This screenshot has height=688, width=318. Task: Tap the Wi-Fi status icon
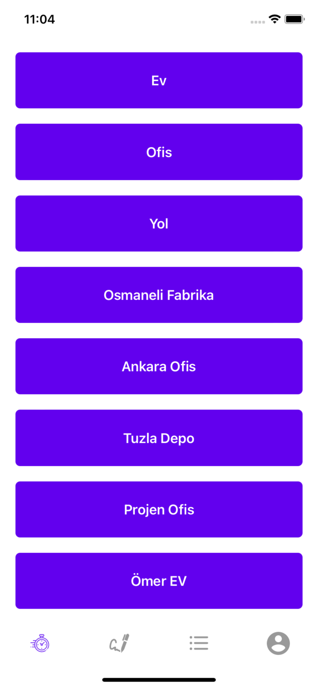click(x=274, y=19)
